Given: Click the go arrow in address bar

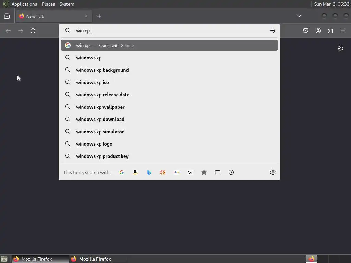Looking at the screenshot, I should [x=273, y=30].
